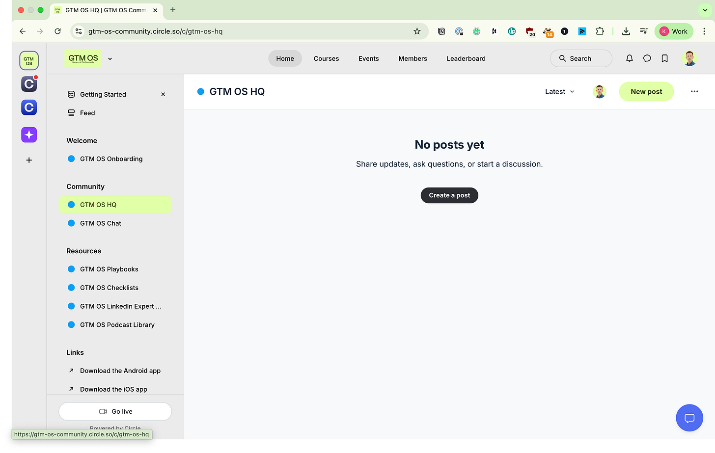The width and height of the screenshot is (715, 453).
Task: Open purple sparkle community icon
Action: (x=29, y=134)
